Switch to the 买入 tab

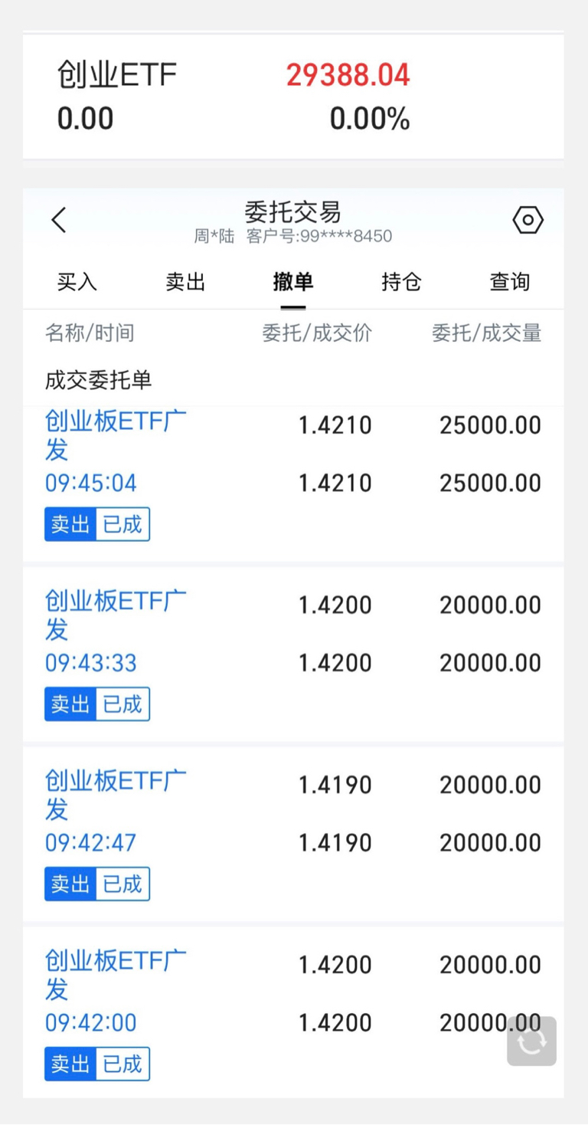[x=77, y=281]
